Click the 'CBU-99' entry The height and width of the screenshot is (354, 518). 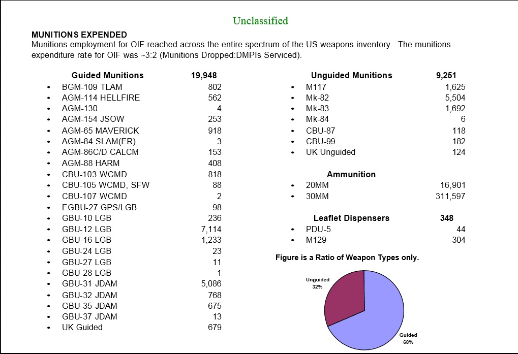click(x=320, y=142)
